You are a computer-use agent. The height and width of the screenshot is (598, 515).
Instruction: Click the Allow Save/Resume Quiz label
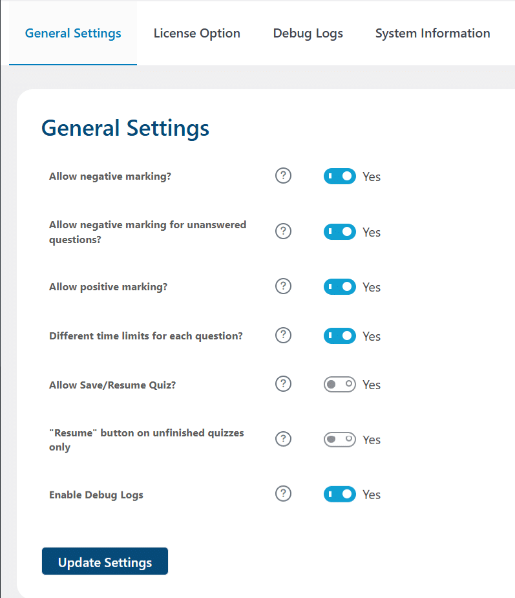112,385
